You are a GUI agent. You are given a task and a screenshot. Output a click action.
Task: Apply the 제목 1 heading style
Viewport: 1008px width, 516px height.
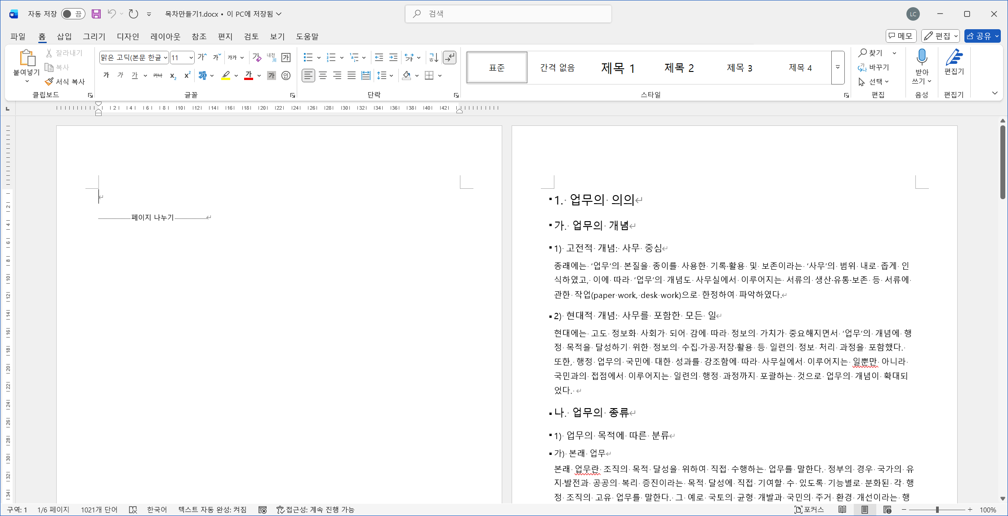(617, 68)
